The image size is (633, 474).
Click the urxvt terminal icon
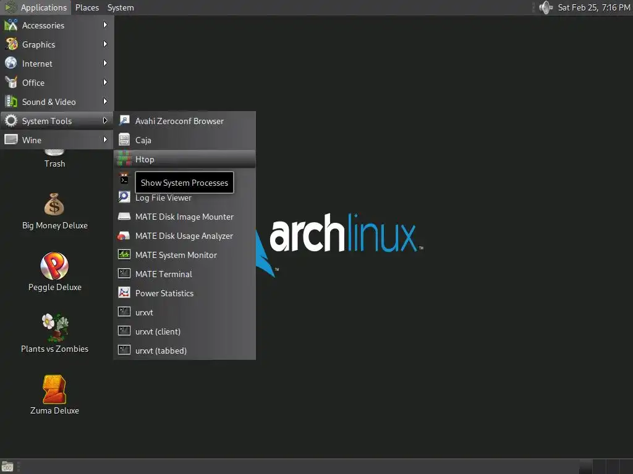coord(124,312)
